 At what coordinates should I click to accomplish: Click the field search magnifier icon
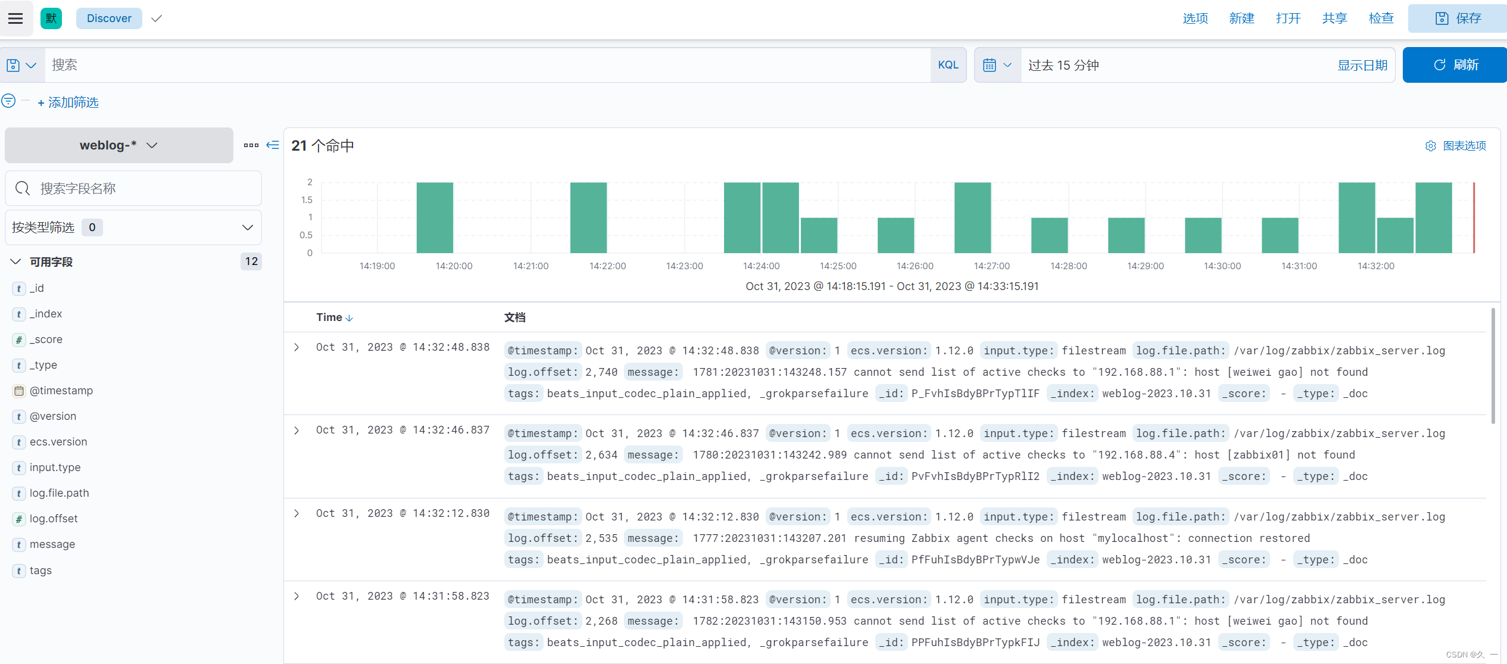pos(23,188)
